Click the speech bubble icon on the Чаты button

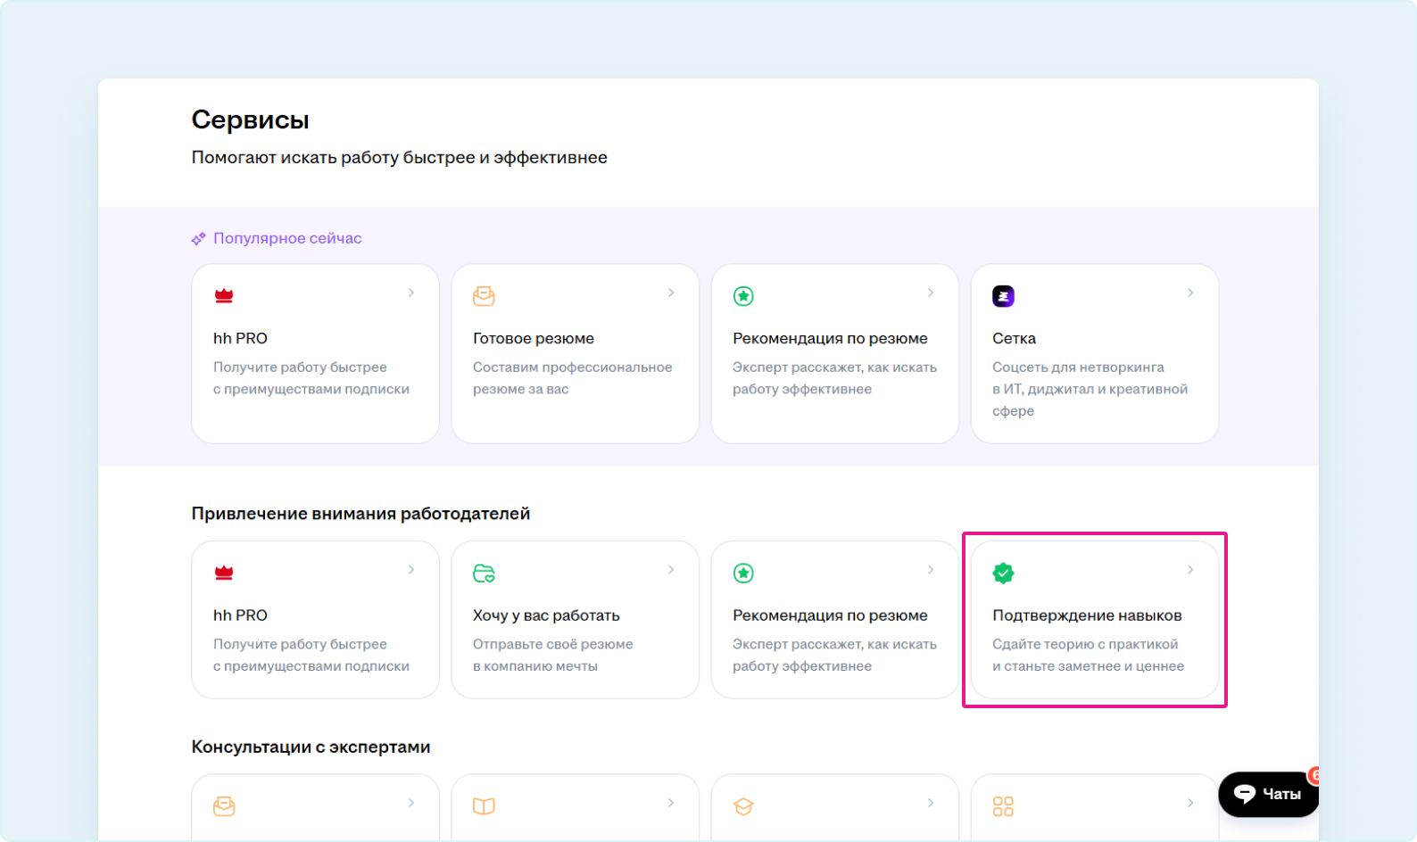click(1244, 794)
